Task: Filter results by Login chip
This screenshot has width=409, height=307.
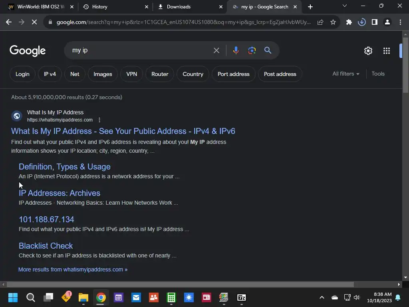Action: click(x=22, y=74)
